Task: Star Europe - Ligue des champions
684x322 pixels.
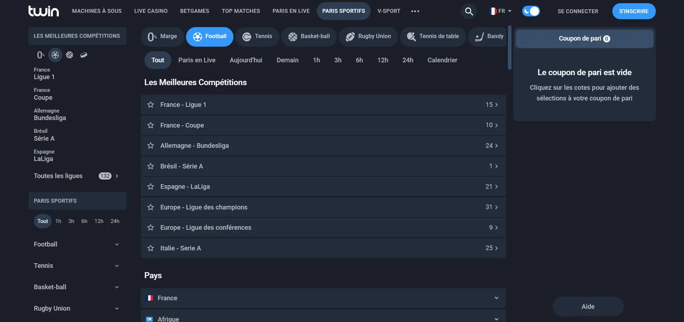Action: [151, 207]
